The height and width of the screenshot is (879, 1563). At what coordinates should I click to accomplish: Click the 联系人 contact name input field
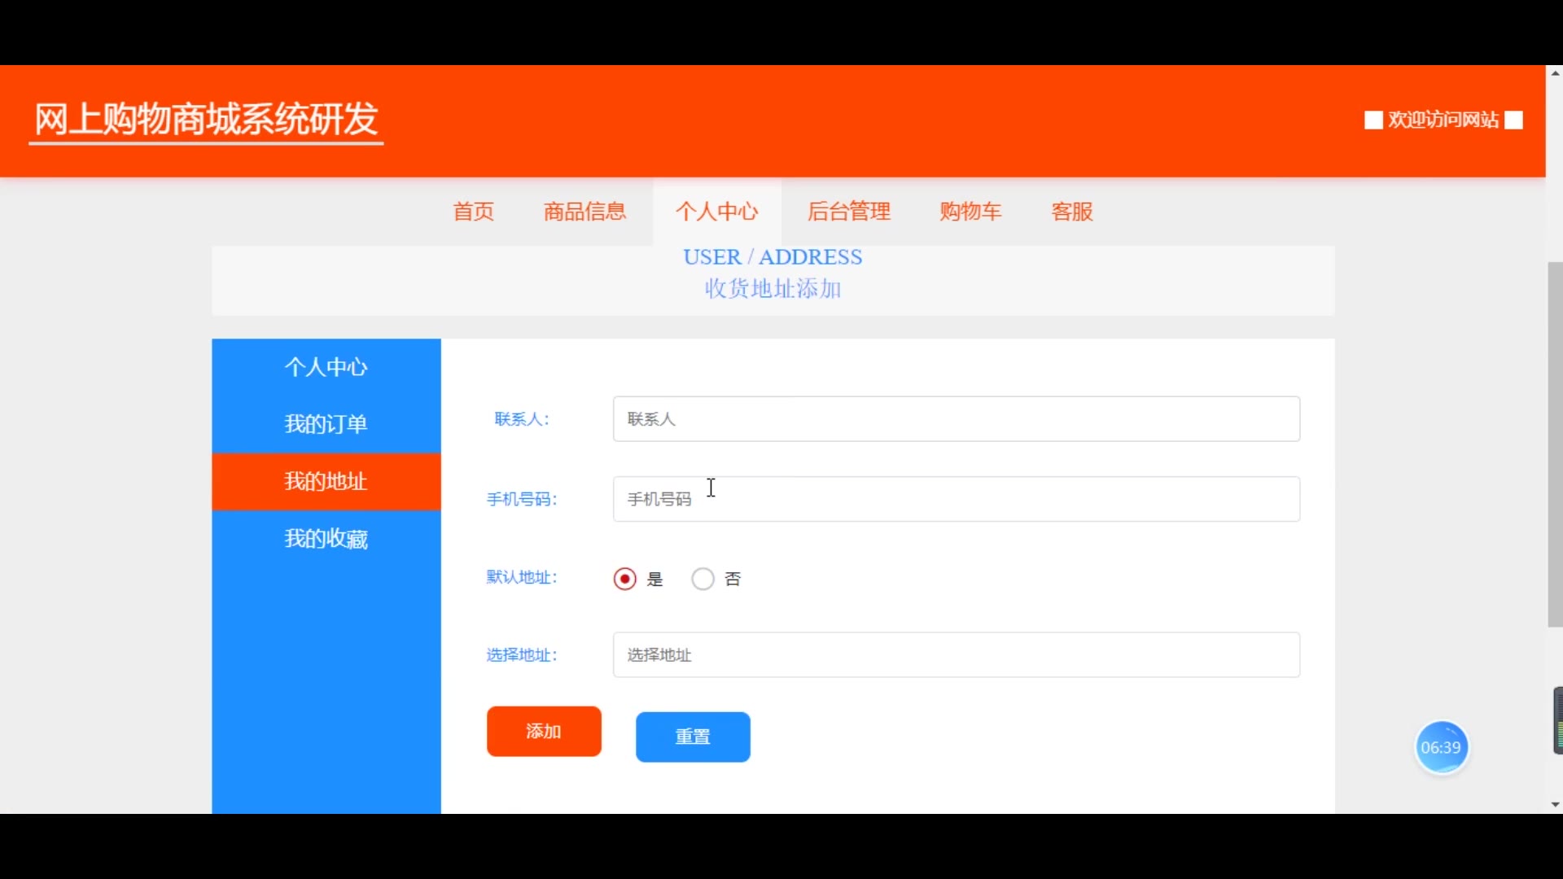click(x=956, y=419)
